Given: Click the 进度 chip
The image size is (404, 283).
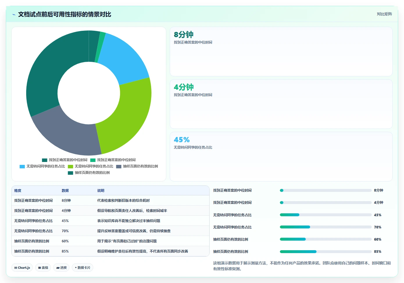Looking at the screenshot, I should click(61, 268).
